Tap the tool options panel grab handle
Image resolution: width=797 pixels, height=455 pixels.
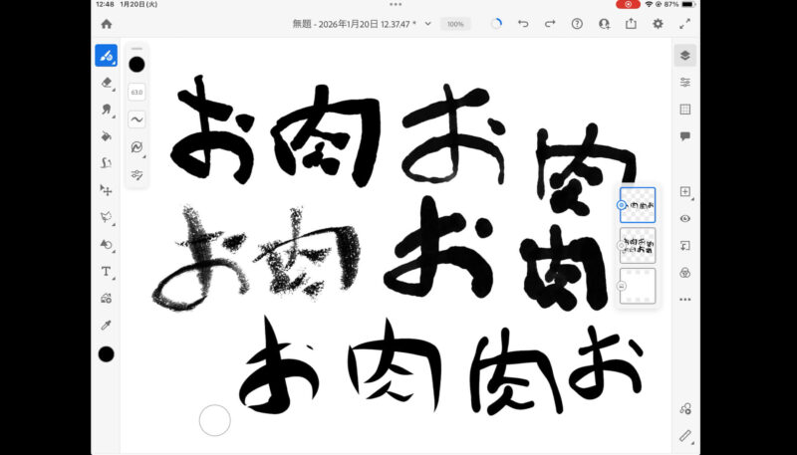pos(136,49)
